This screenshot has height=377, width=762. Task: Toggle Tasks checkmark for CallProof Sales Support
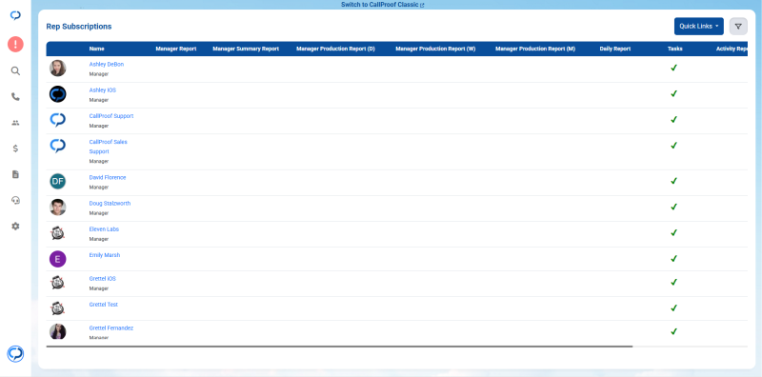(x=673, y=146)
